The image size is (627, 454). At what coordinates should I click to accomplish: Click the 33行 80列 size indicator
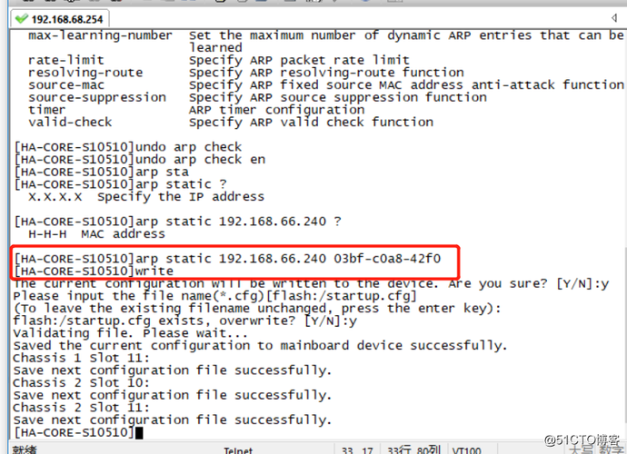(413, 450)
